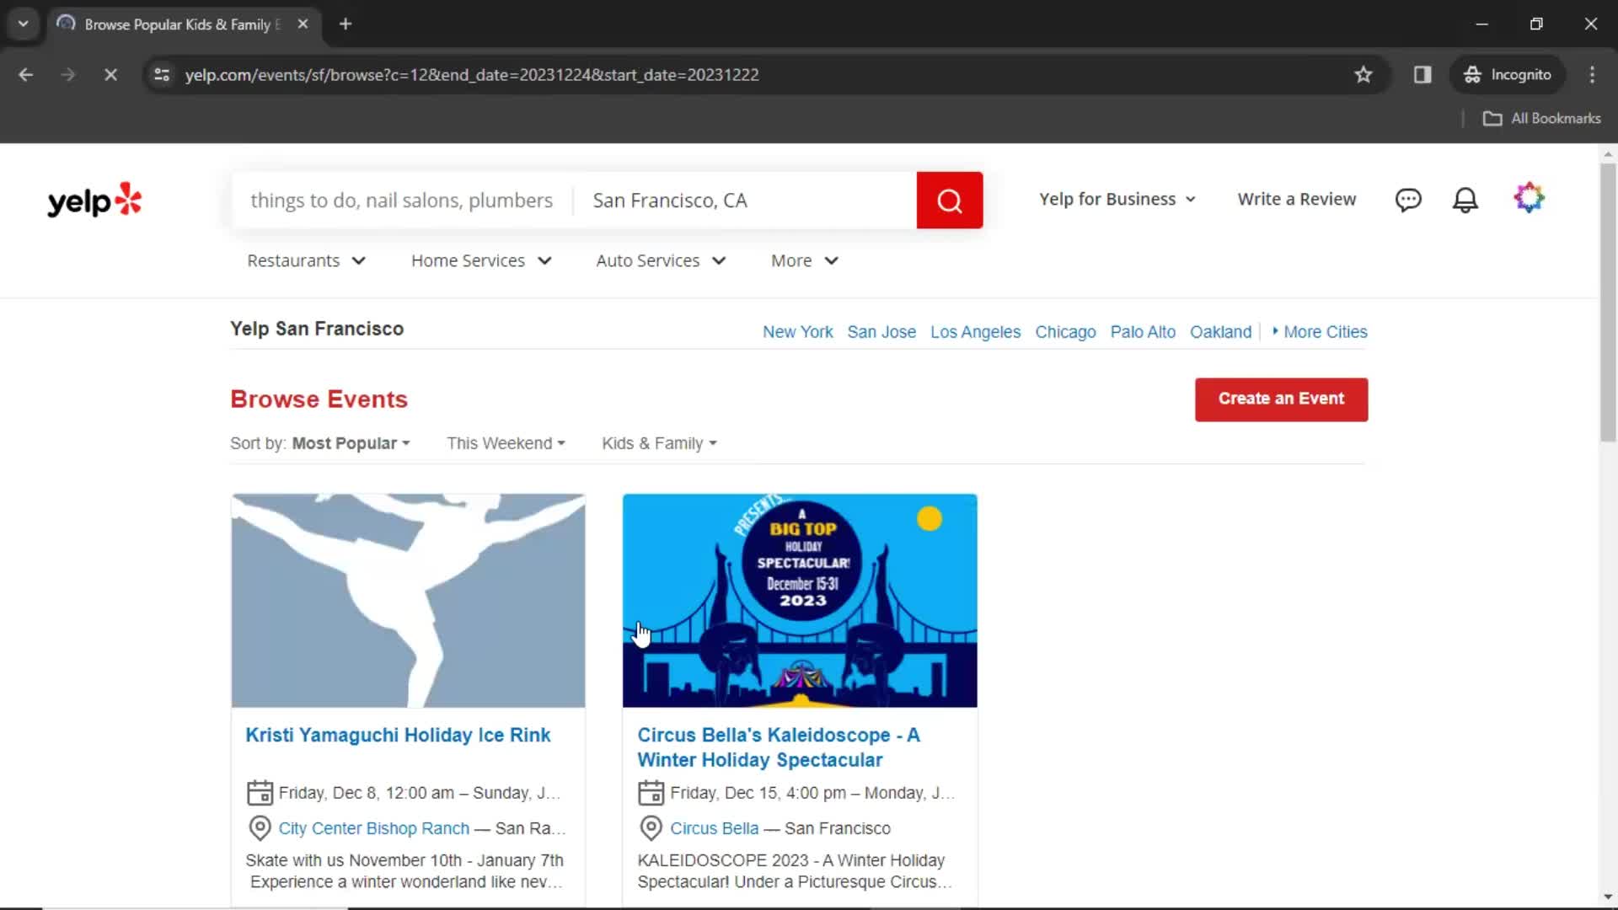Expand More Cities list
1618x910 pixels.
[1320, 332]
